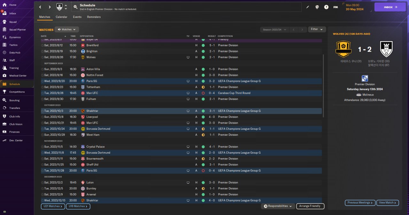
Task: Click the schedule search field
Action: pos(186,7)
